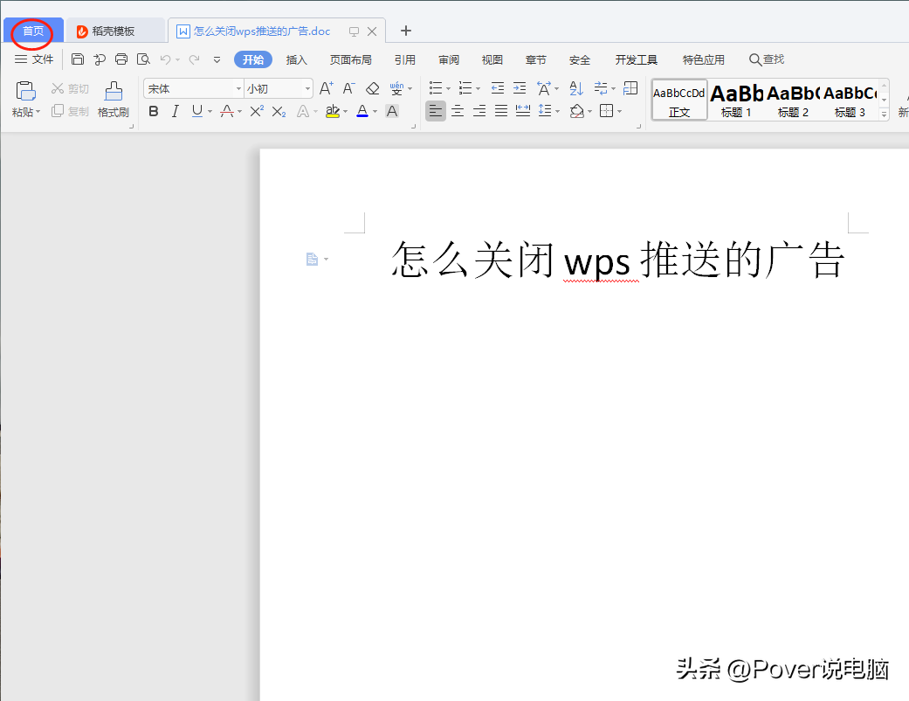Click the phonetic guide (wén) icon

coord(396,88)
